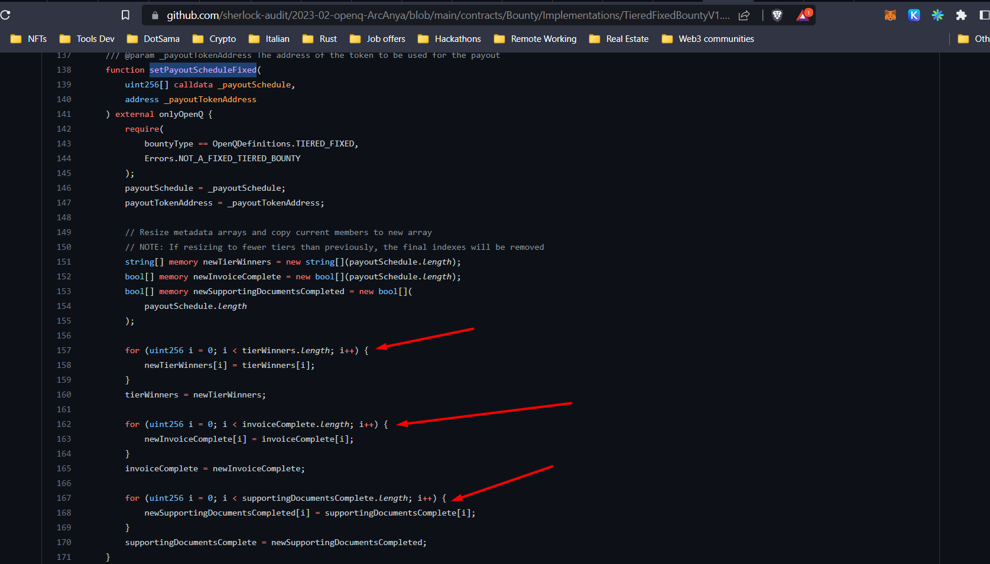Click the puzzle-piece extensions icon
Viewport: 990px width, 564px height.
961,15
